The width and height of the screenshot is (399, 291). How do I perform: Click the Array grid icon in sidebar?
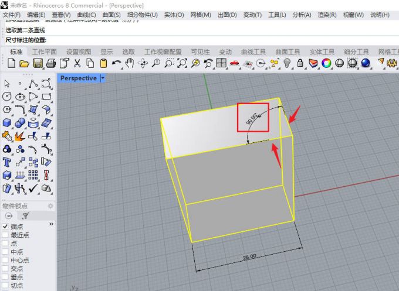pos(33,175)
